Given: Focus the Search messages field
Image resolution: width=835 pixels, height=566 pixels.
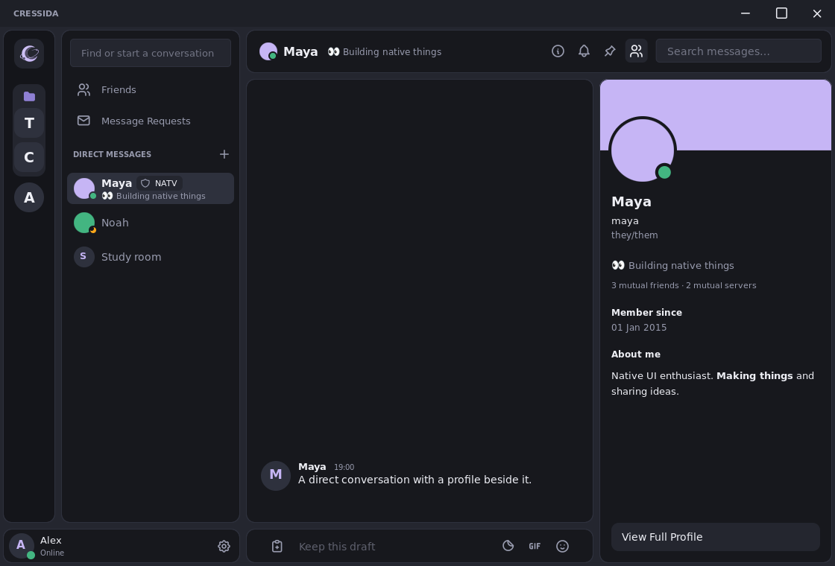Looking at the screenshot, I should (739, 51).
